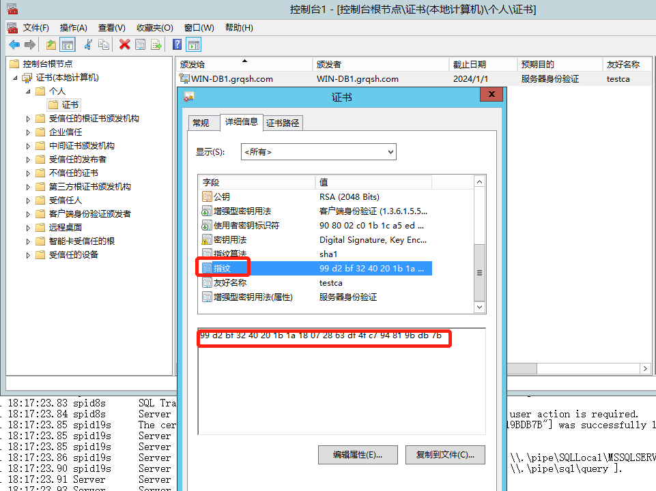Click the console app icon in title bar

point(12,9)
